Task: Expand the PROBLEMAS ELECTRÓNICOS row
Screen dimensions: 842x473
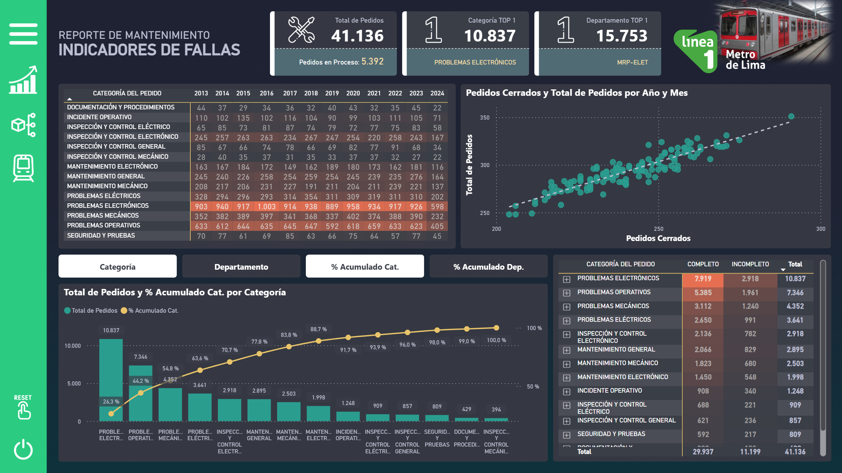Action: pos(566,279)
